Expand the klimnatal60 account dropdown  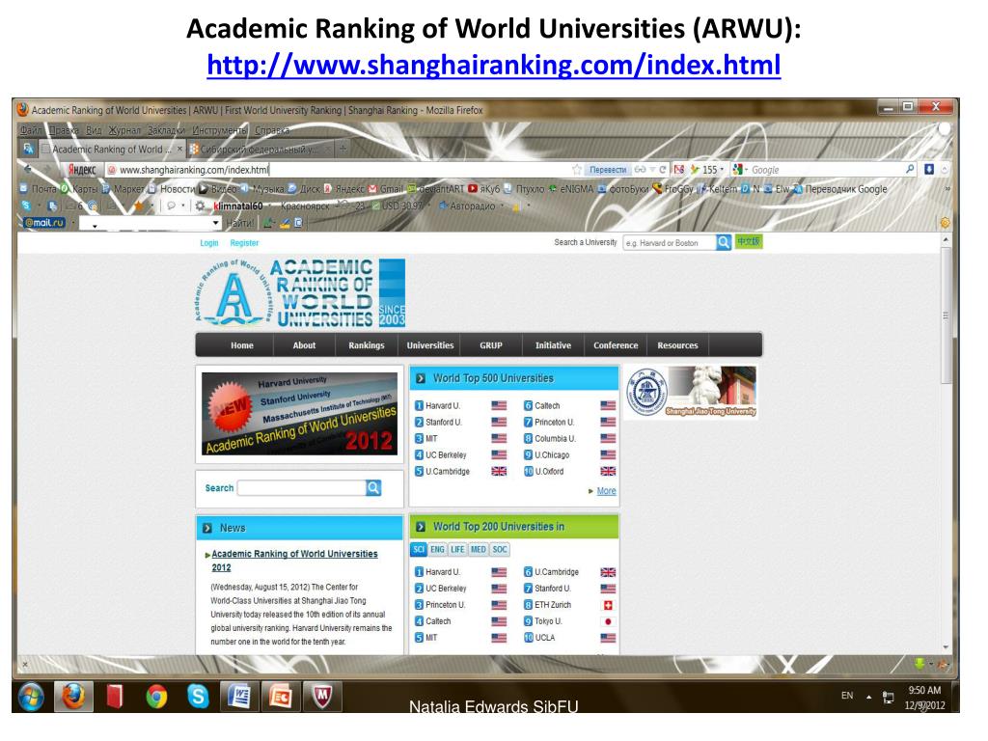268,206
